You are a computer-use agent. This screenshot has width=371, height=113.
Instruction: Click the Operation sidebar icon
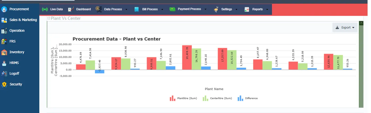tap(4, 31)
